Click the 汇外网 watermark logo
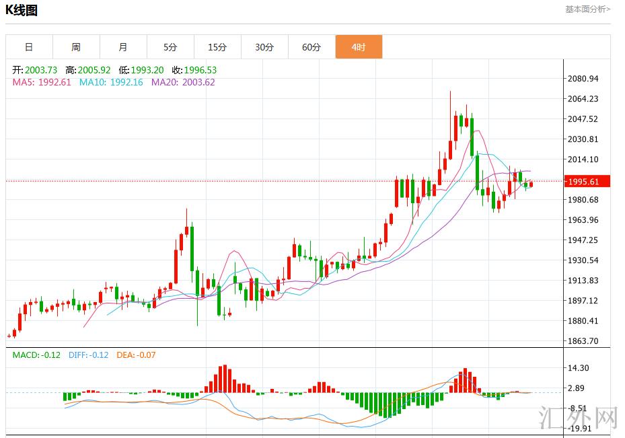This screenshot has height=438, width=625. pyautogui.click(x=579, y=418)
